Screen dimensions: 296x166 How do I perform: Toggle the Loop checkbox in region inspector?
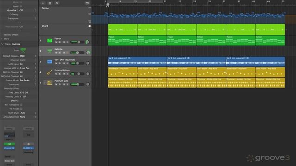21,6
